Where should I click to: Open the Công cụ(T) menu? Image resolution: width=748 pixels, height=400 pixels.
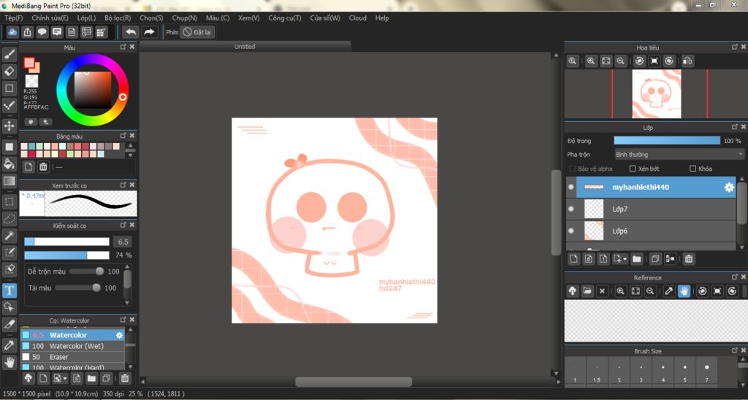pyautogui.click(x=285, y=18)
